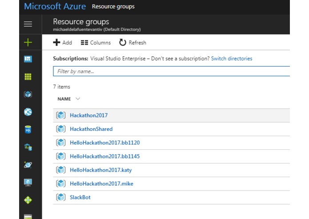Click the Microsoft Azure logo text

click(x=55, y=6)
